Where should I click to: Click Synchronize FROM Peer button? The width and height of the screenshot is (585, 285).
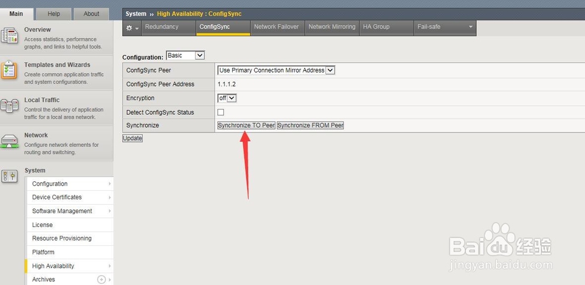coord(311,125)
